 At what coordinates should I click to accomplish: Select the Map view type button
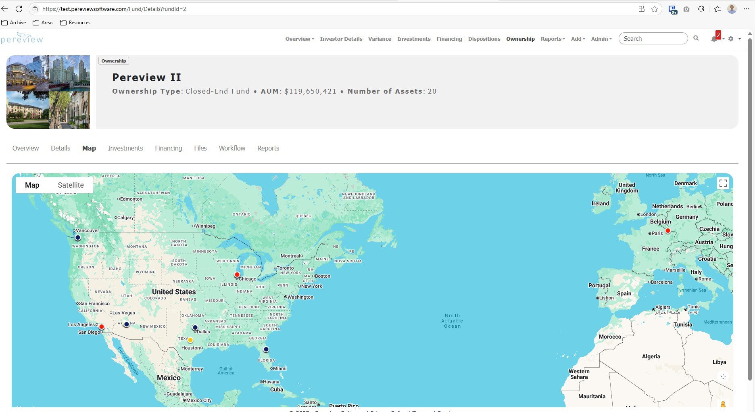tap(32, 185)
